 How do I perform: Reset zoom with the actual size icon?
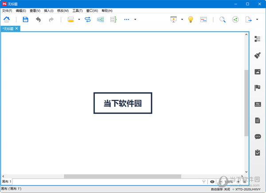244,181
